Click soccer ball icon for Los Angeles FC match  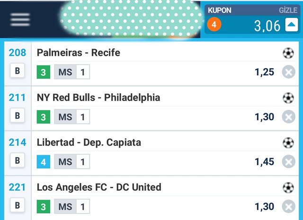click(288, 187)
